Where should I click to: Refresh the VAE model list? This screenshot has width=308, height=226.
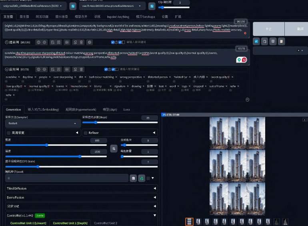(x=152, y=6)
